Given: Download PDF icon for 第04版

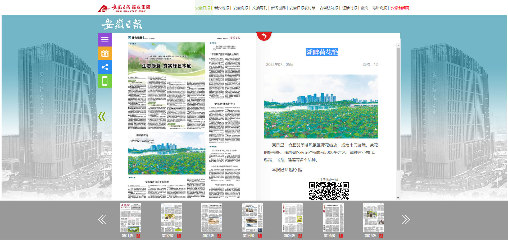Looking at the screenshot, I should (260, 236).
